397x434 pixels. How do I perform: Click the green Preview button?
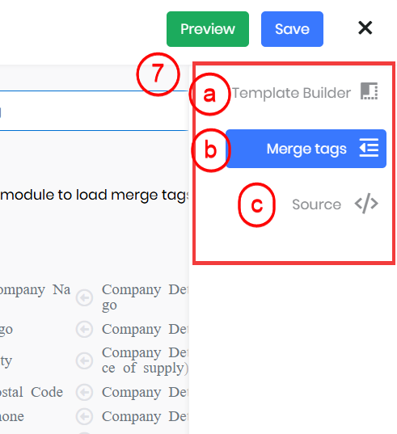click(x=208, y=29)
